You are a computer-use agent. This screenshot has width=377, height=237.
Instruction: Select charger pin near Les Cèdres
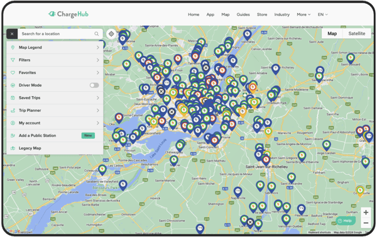click(x=102, y=170)
